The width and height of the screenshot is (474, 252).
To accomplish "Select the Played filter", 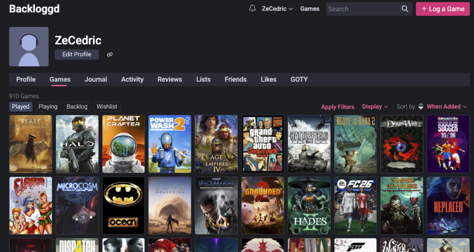I will pyautogui.click(x=21, y=106).
